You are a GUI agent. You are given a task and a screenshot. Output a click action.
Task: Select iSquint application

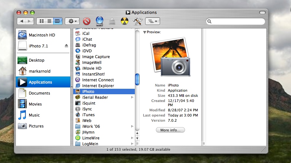point(104,103)
